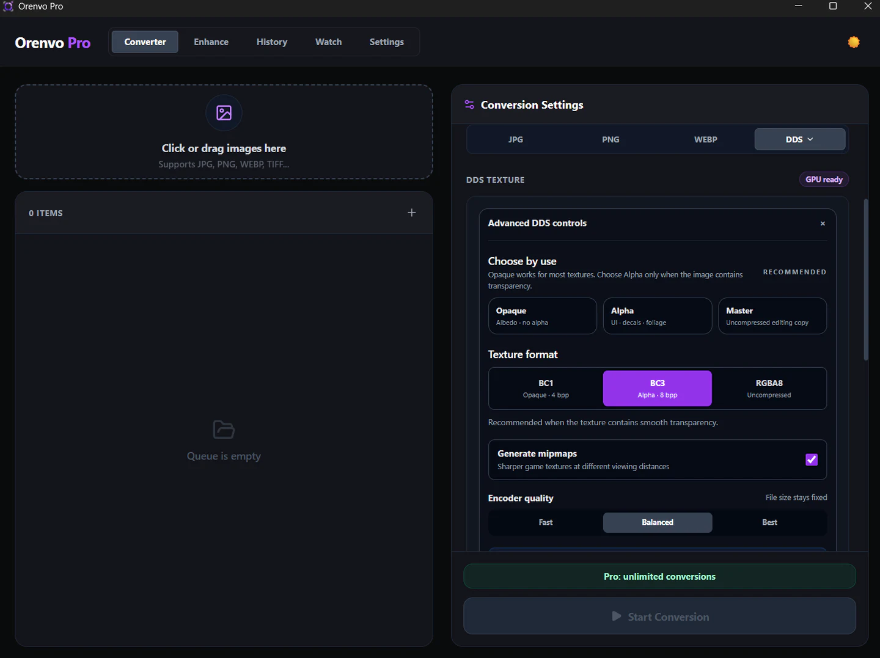This screenshot has height=658, width=880.
Task: Select the RGBA8 uncompressed format
Action: click(x=769, y=389)
